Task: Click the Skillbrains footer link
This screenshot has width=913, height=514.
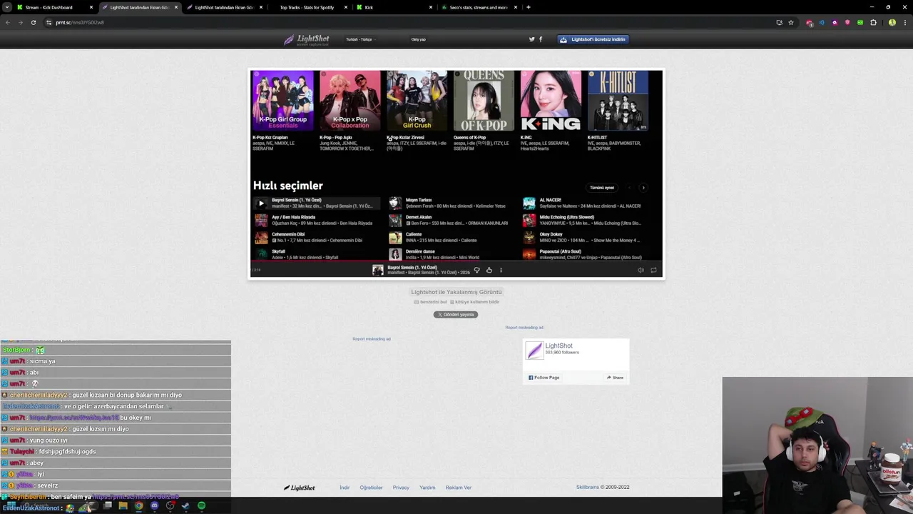Action: click(x=588, y=488)
